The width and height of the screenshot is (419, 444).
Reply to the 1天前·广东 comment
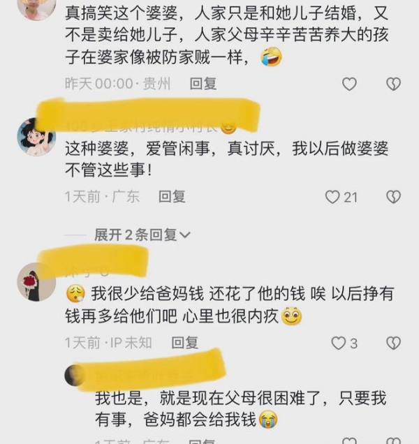point(172,196)
